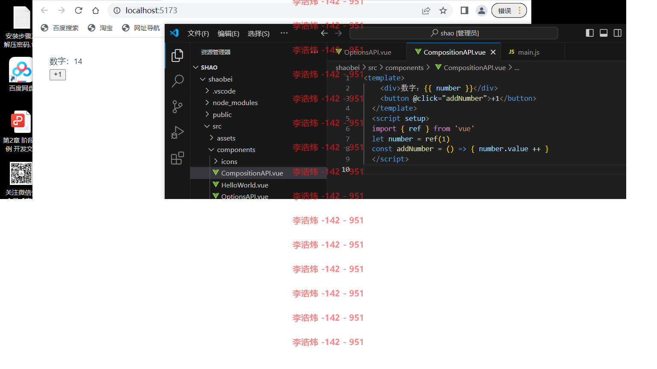
Task: Share this page from browser address bar
Action: pos(426,11)
